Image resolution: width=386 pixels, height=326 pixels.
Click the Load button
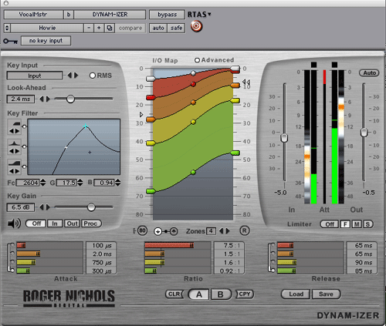296,294
